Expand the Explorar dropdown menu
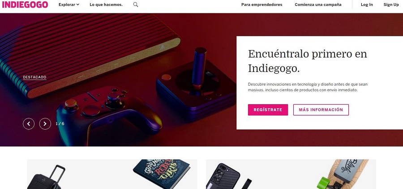The height and width of the screenshot is (189, 403). pos(69,4)
